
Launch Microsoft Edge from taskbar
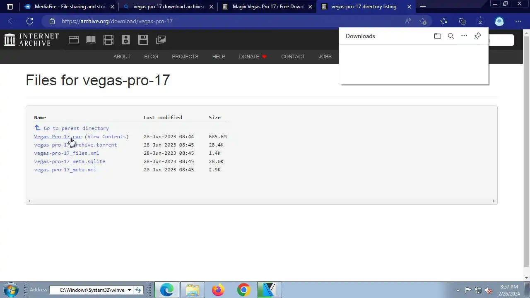pyautogui.click(x=167, y=290)
